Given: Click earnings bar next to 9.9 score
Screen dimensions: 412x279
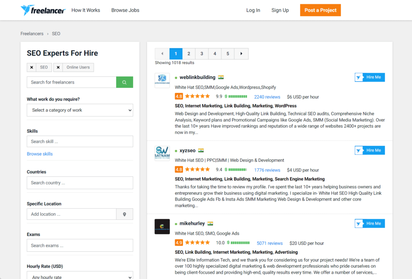Looking at the screenshot, I should [236, 97].
